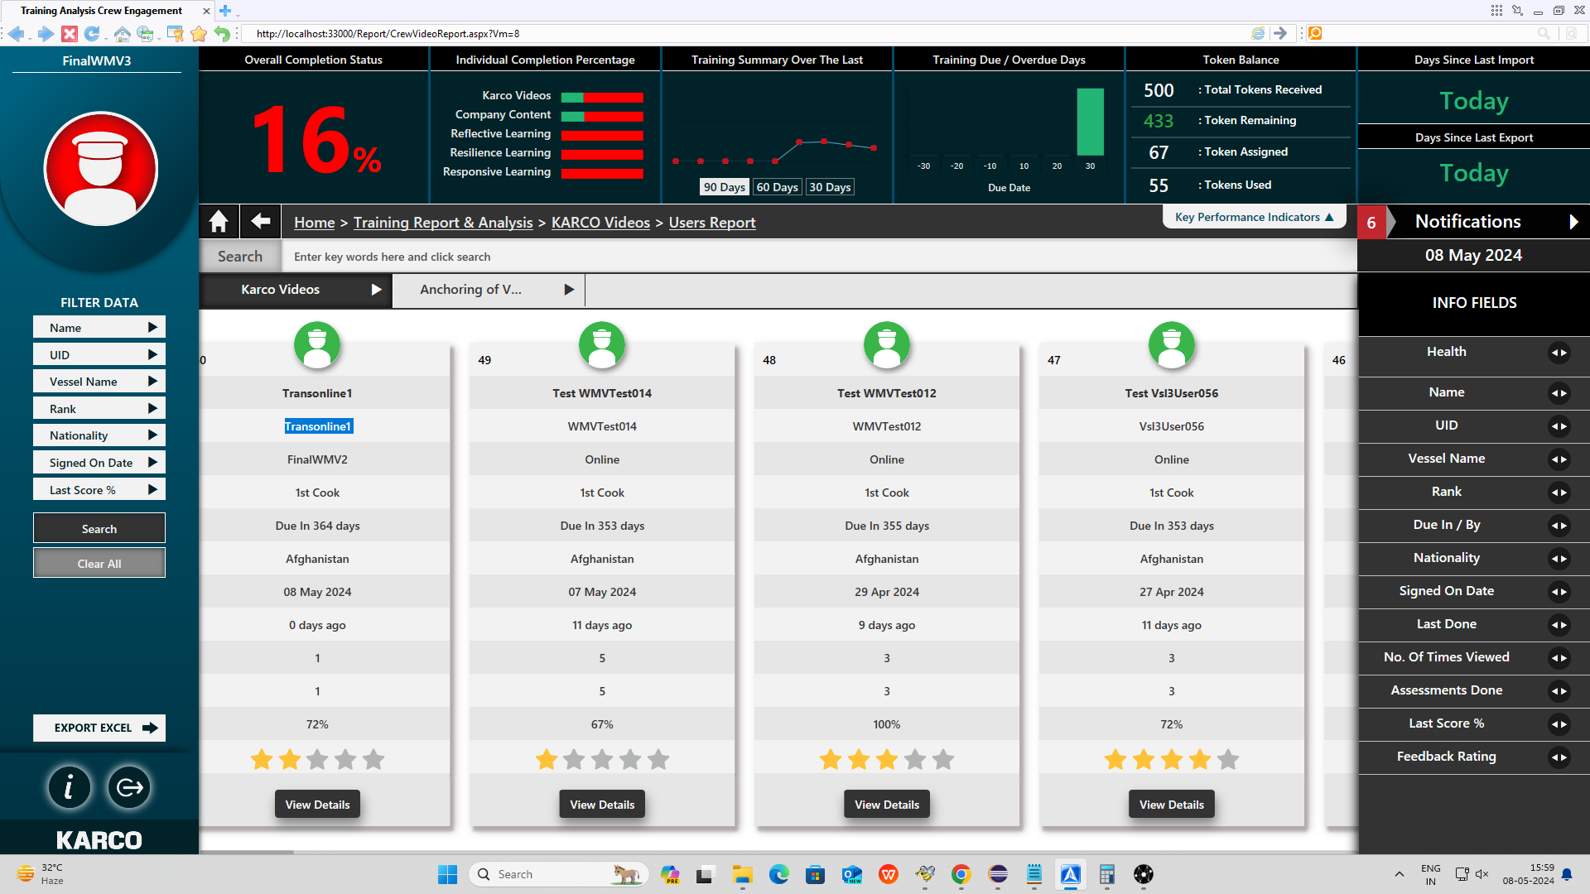Open Outlook from taskbar
Screen dimensions: 1590x894
(851, 874)
